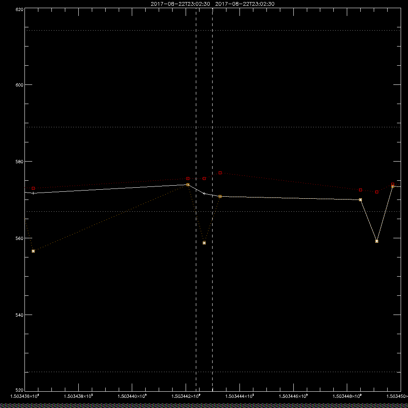Select the 580 y-axis label

pyautogui.click(x=20, y=161)
